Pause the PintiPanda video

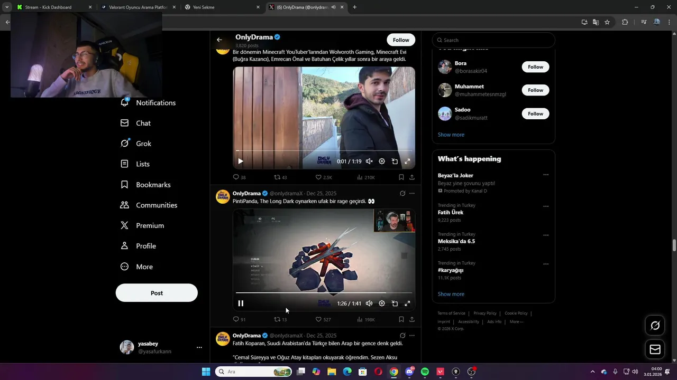click(241, 303)
